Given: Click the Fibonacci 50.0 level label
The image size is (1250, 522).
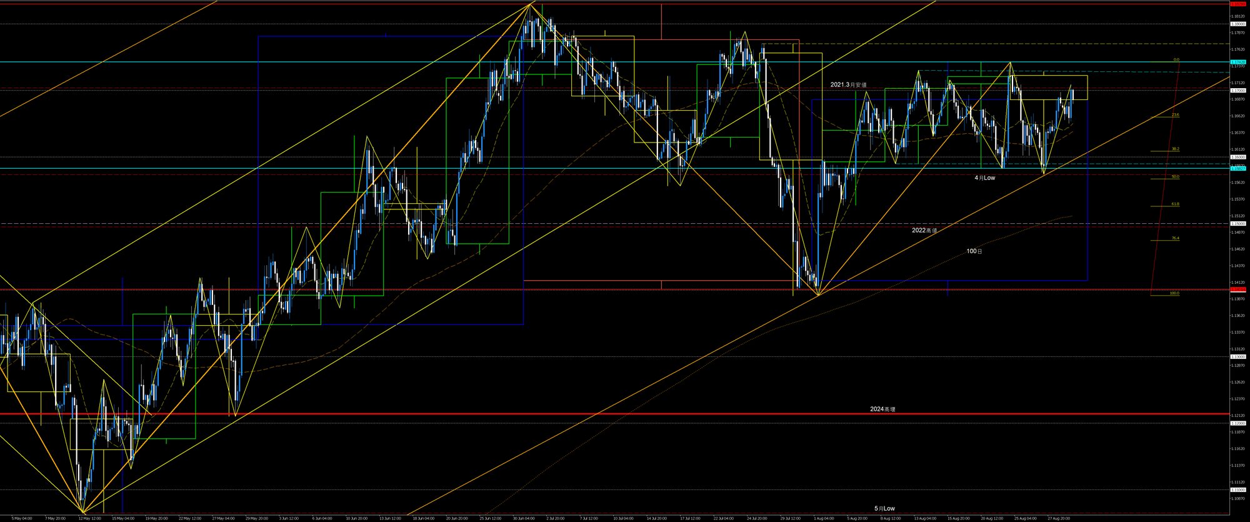Looking at the screenshot, I should point(1175,176).
